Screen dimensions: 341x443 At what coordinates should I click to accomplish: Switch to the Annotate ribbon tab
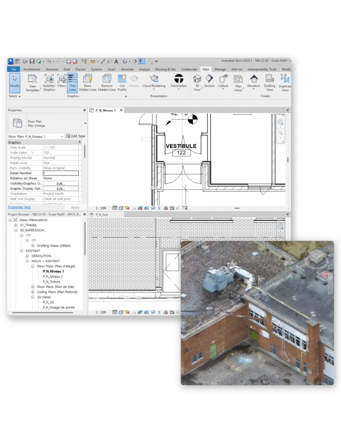click(127, 69)
